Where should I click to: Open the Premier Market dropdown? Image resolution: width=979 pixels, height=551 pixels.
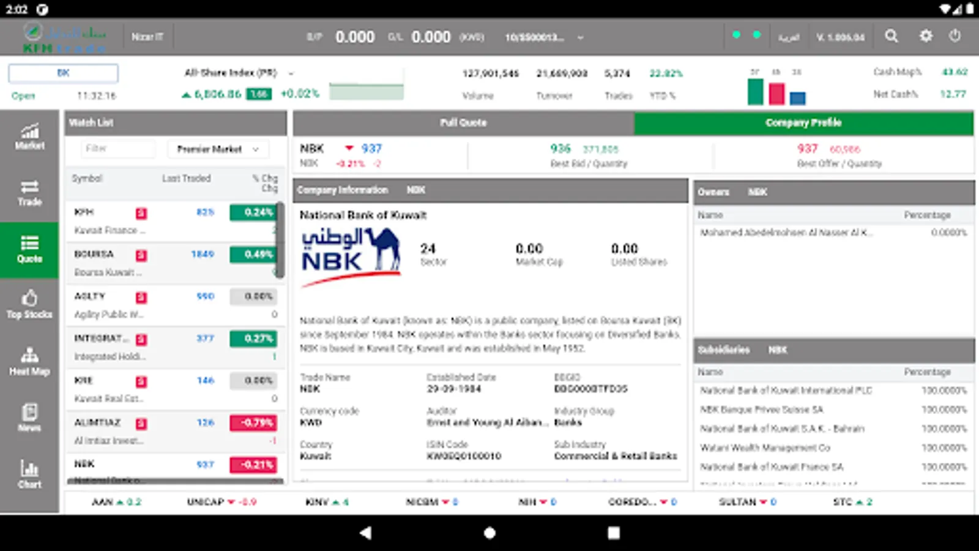(x=218, y=149)
